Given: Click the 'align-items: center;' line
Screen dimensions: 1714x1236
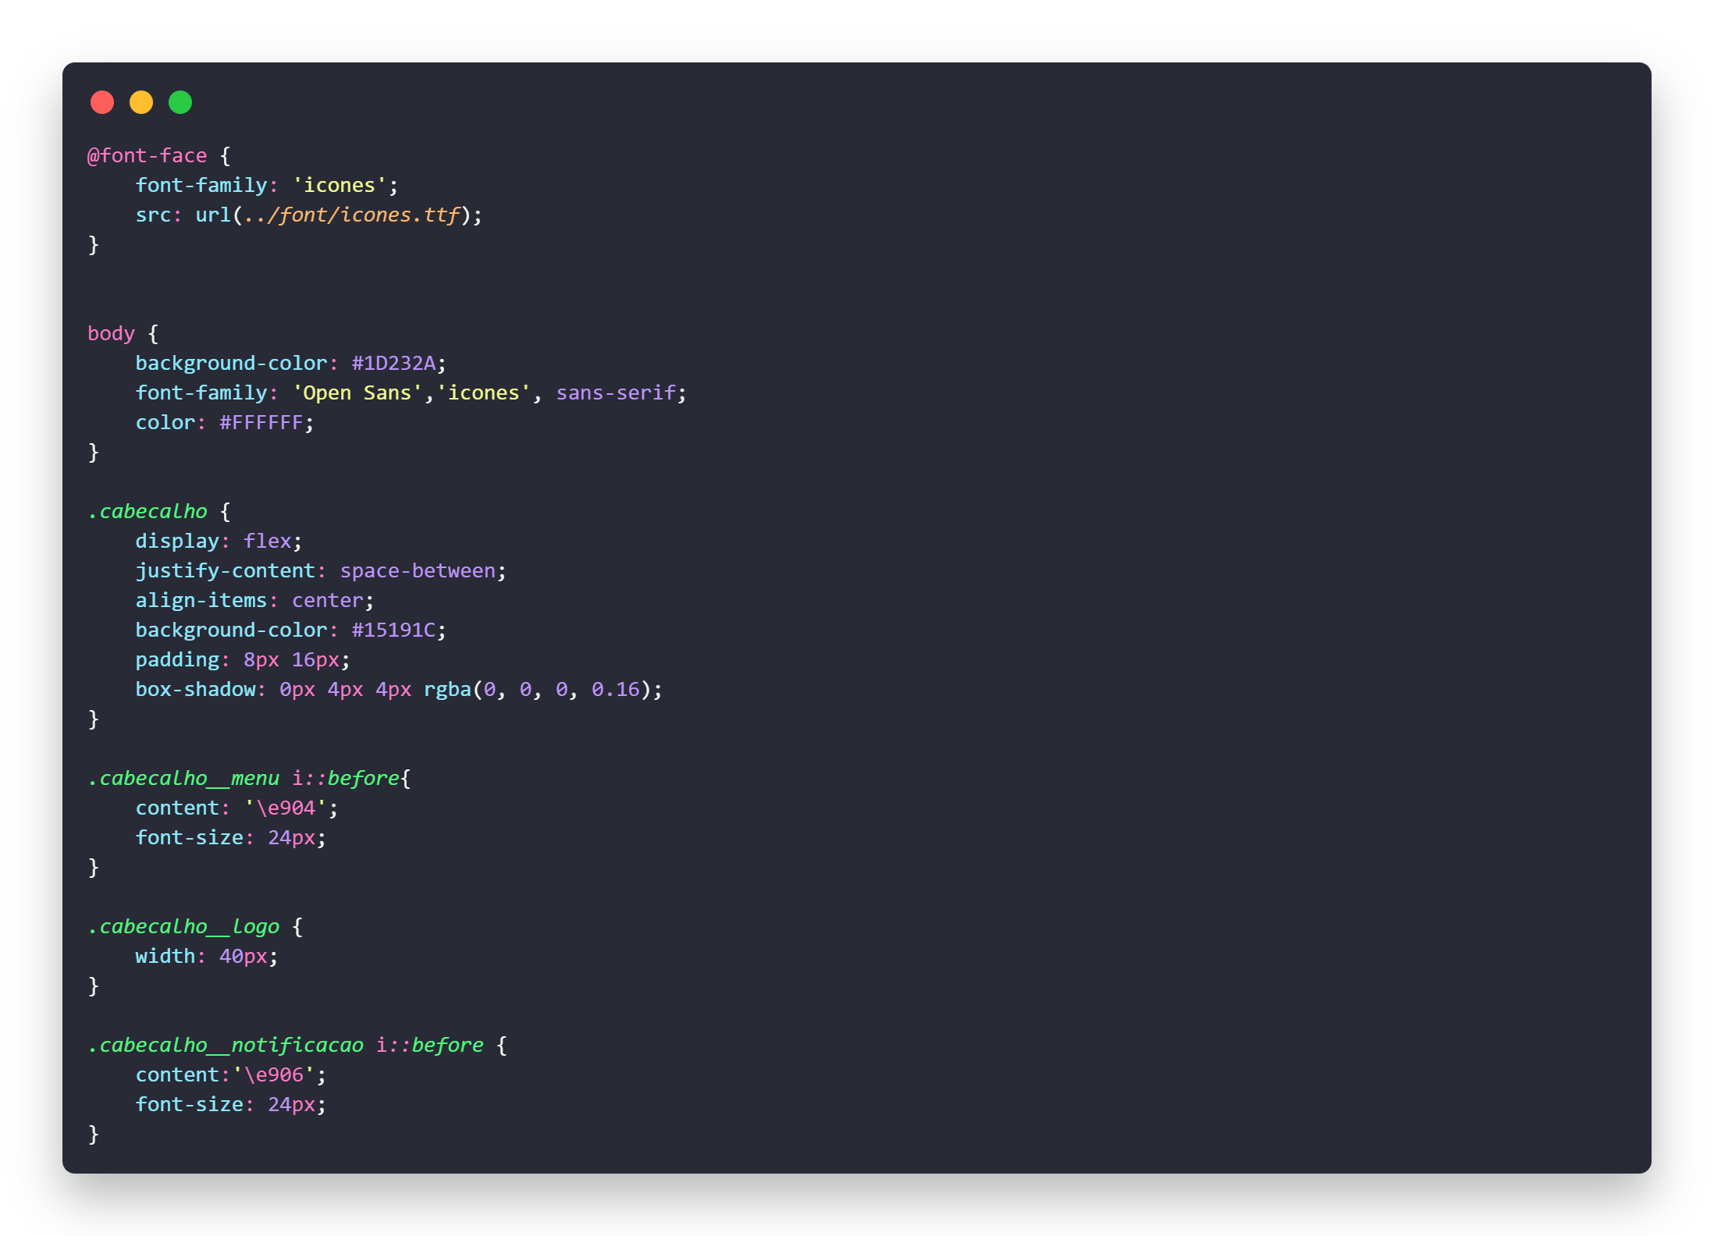Looking at the screenshot, I should [255, 601].
